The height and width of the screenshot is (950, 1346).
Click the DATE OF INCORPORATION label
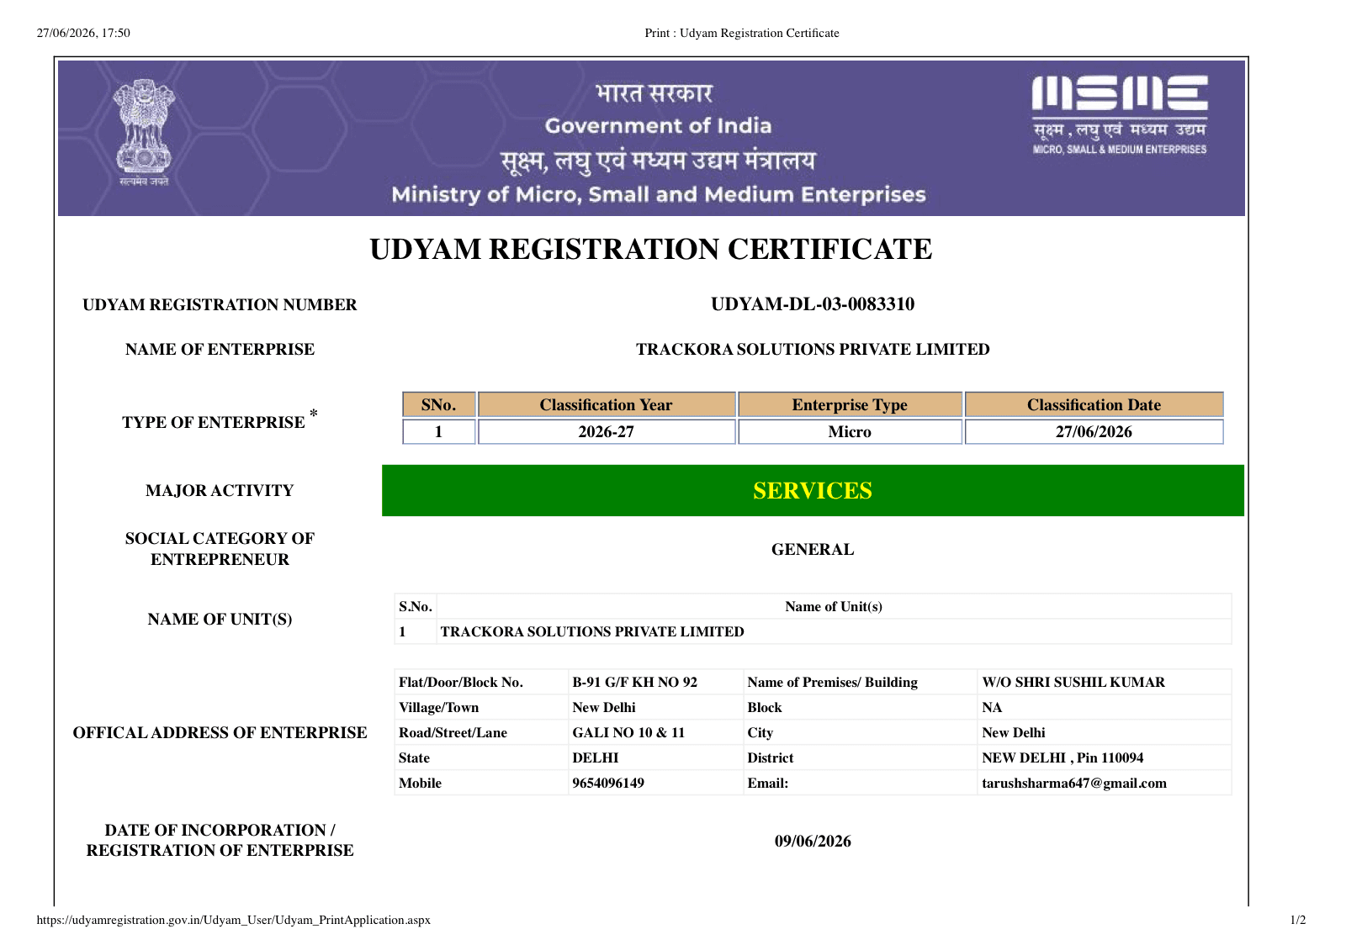220,840
